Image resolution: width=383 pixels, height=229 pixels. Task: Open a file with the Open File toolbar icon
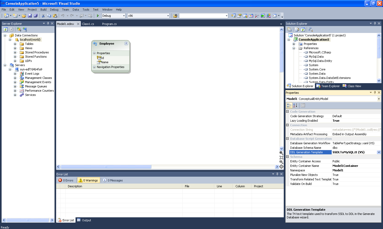coord(24,15)
